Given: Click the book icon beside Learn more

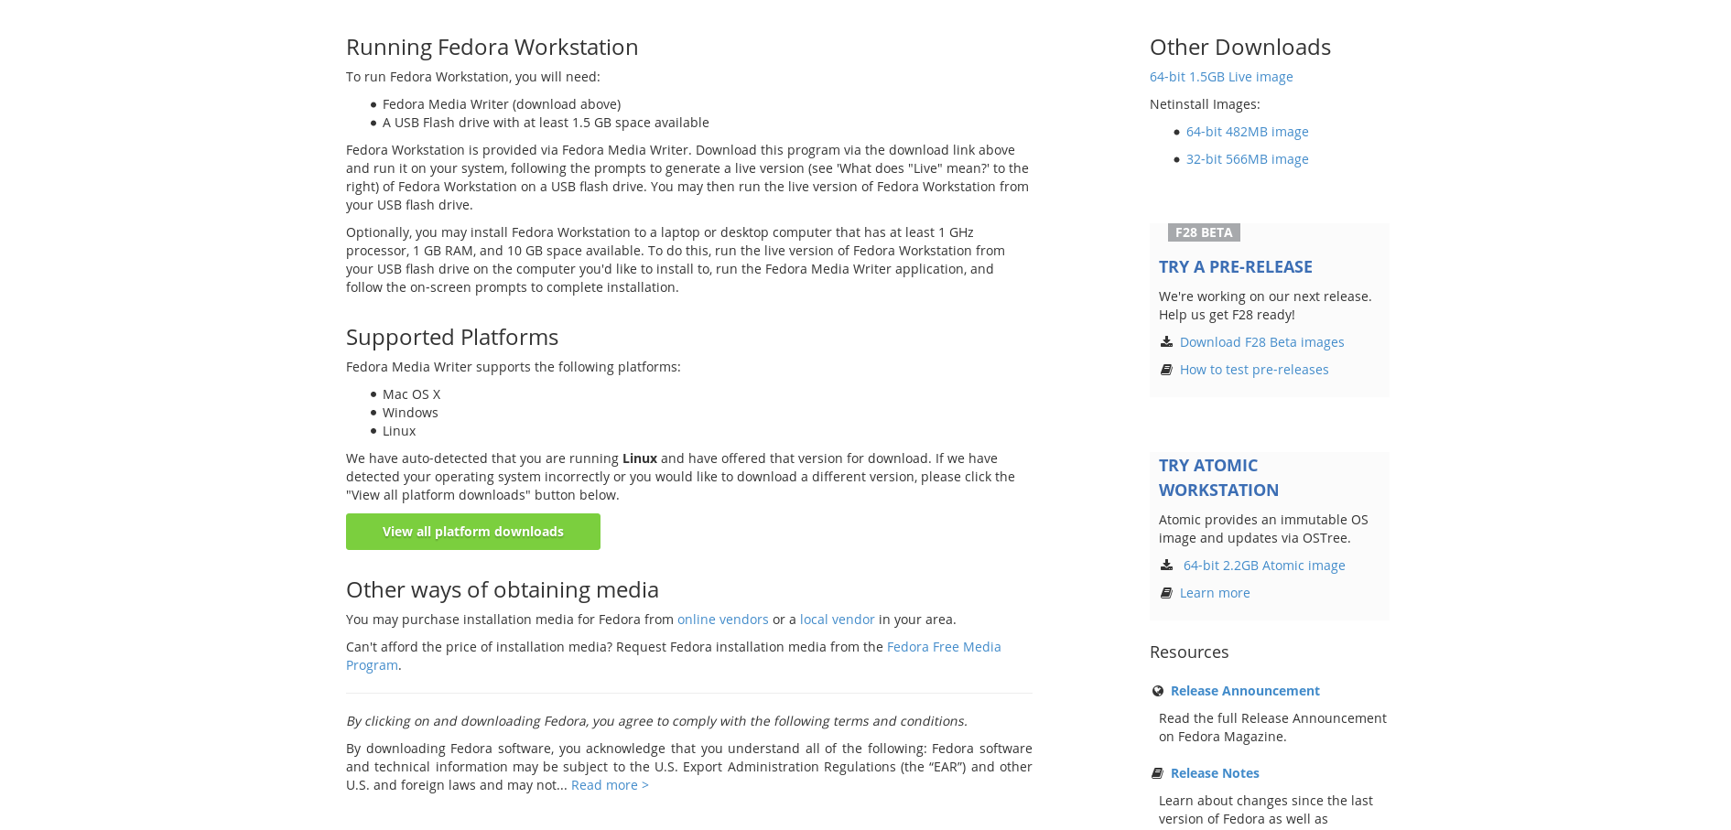Looking at the screenshot, I should pos(1165,593).
